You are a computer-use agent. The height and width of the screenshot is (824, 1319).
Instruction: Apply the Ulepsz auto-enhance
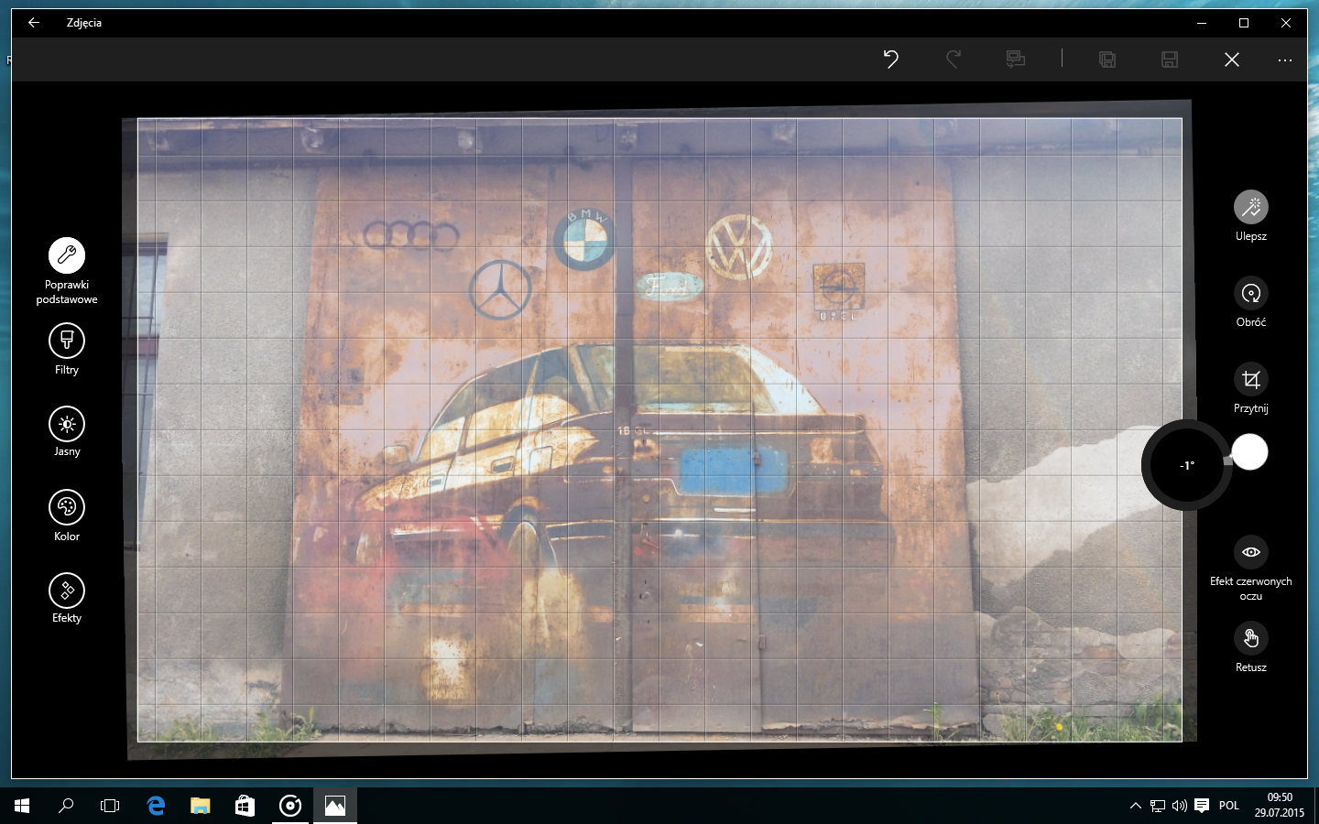pyautogui.click(x=1251, y=216)
